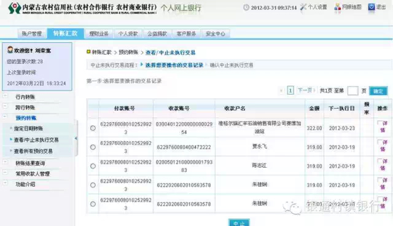Expand the 行内转账 sidebar section
This screenshot has width=393, height=226.
coord(5,96)
